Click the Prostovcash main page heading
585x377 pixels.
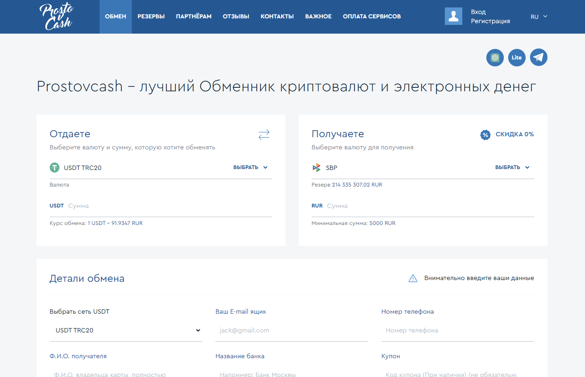[286, 86]
